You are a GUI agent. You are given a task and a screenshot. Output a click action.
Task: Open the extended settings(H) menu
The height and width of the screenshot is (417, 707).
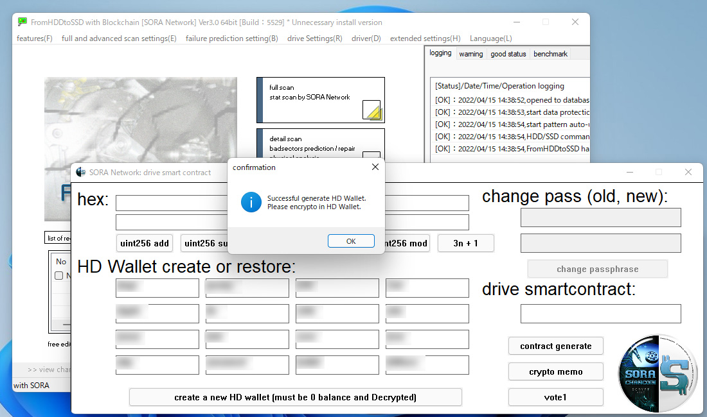click(425, 38)
